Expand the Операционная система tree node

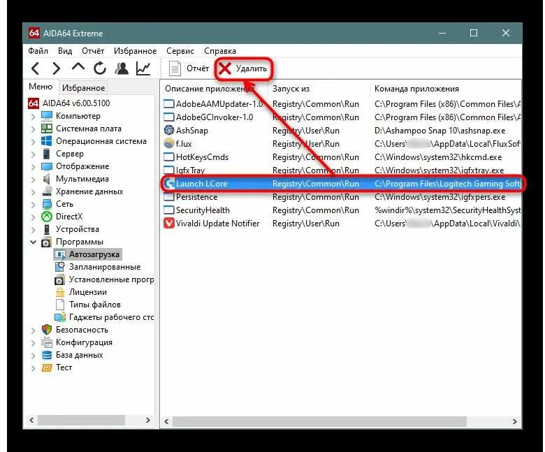tap(33, 141)
